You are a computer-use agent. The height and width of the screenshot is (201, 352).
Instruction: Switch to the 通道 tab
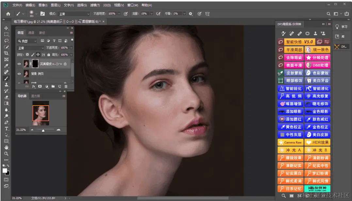(31, 33)
